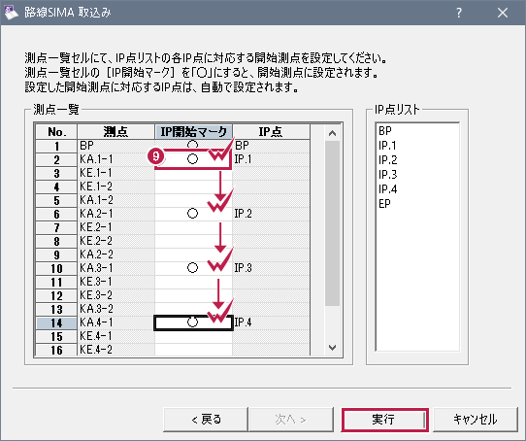Screen dimensions: 526x441
Task: Click the 実行 button
Action: pos(384,420)
